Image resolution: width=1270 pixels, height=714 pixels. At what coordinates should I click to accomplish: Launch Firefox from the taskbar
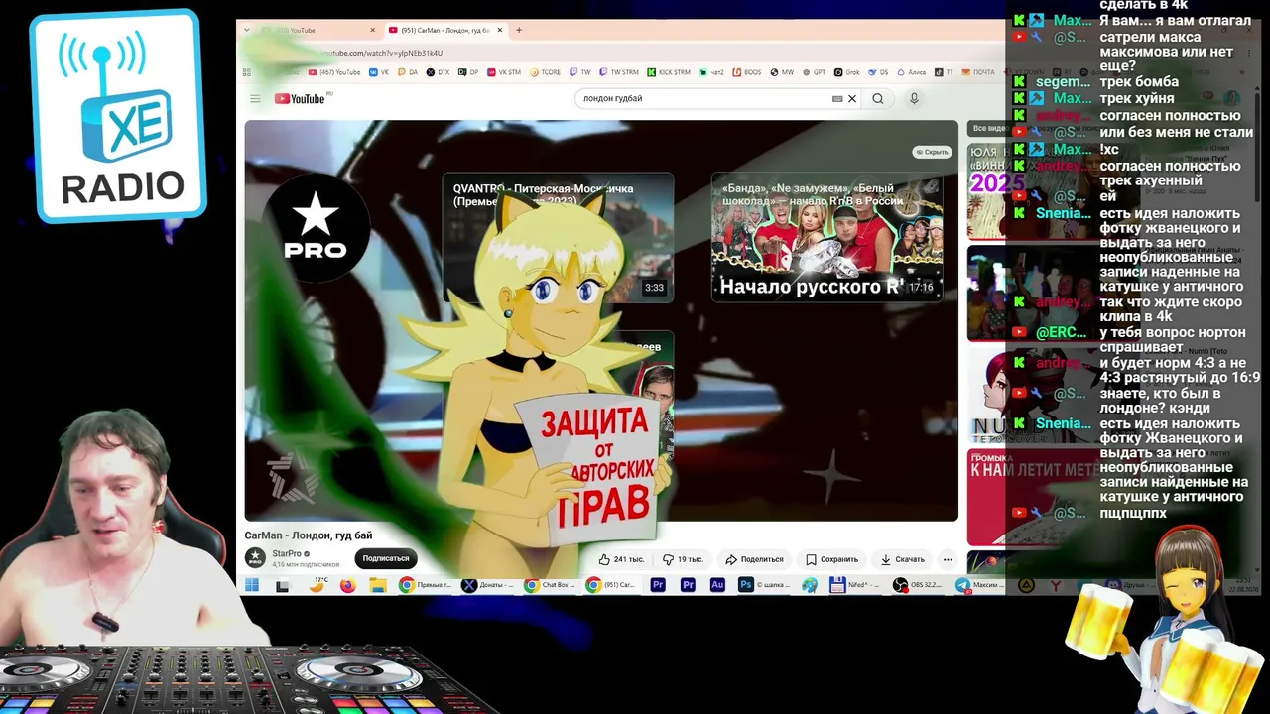pos(347,585)
